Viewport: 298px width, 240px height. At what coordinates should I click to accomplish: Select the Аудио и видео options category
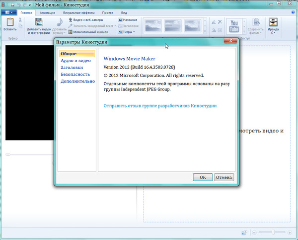75,61
